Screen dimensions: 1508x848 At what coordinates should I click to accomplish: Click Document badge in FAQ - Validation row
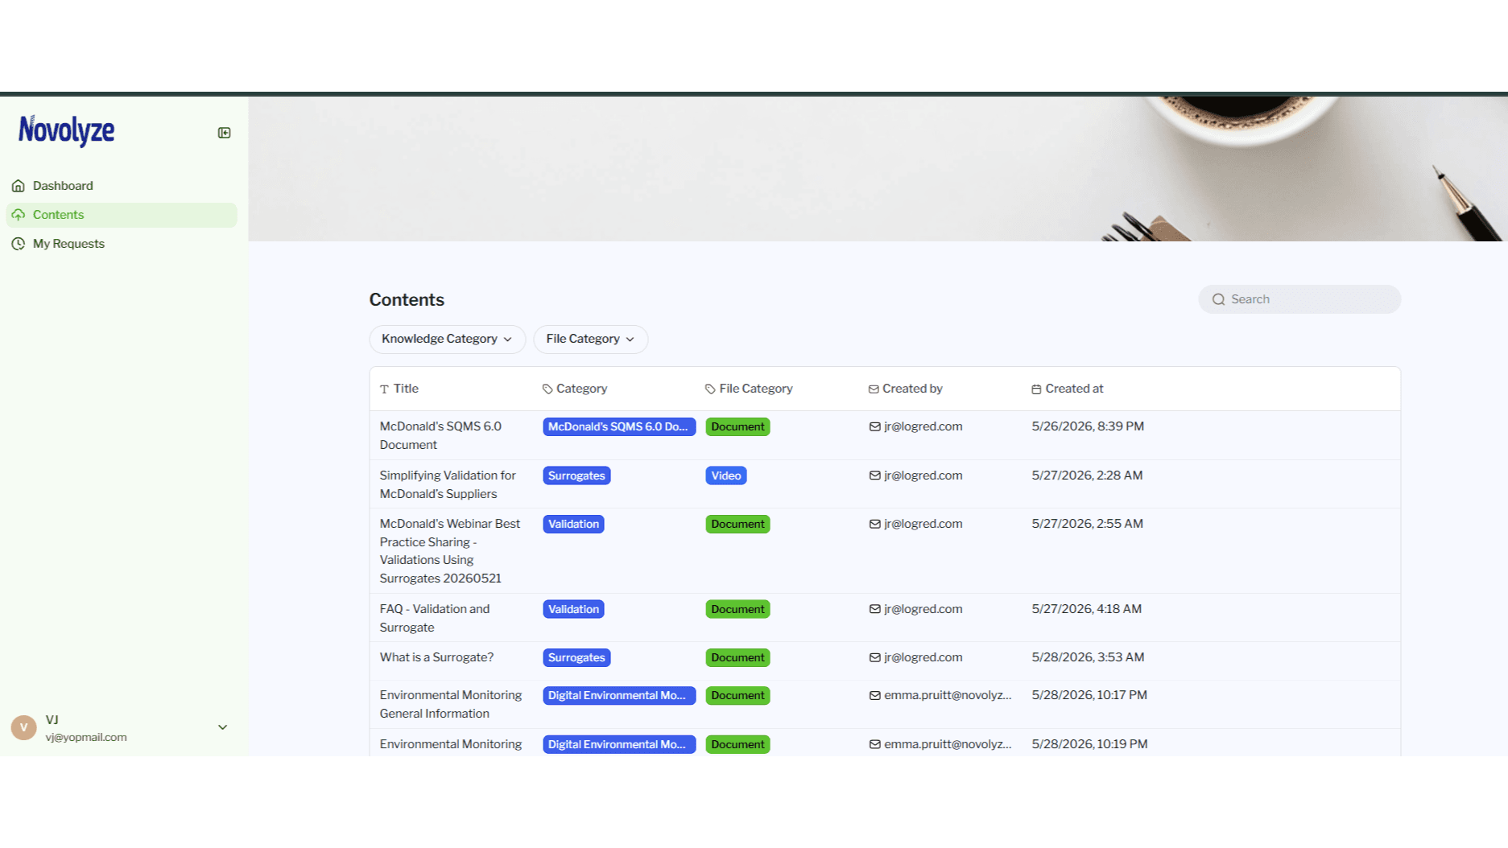pos(737,609)
